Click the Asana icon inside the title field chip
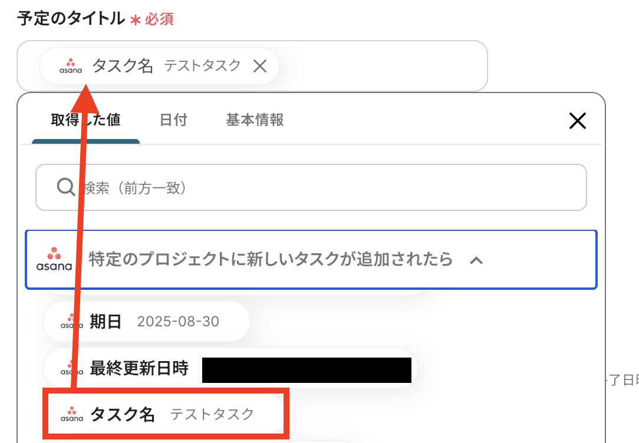Screen dimensions: 639x443 tap(71, 66)
